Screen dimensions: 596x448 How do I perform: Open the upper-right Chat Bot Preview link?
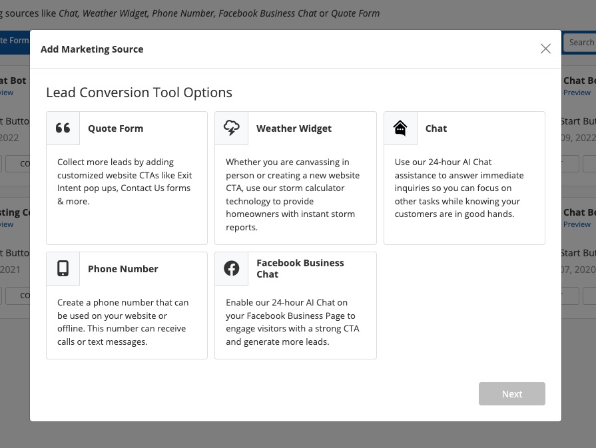[x=577, y=93]
